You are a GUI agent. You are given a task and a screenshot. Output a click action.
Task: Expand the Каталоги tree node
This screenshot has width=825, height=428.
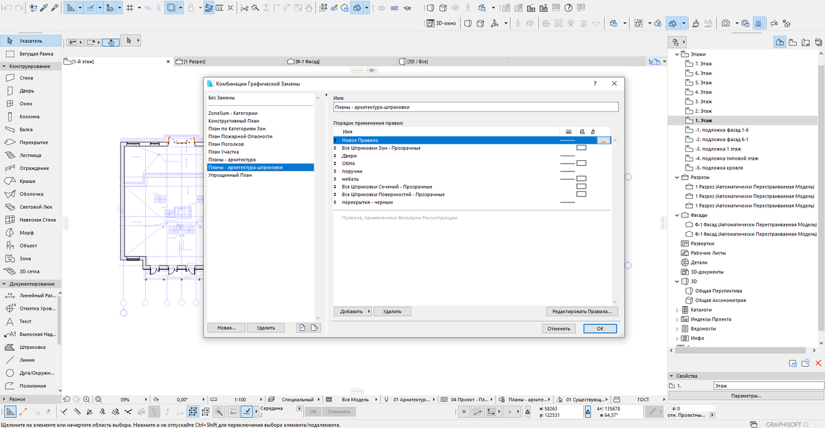(x=677, y=310)
